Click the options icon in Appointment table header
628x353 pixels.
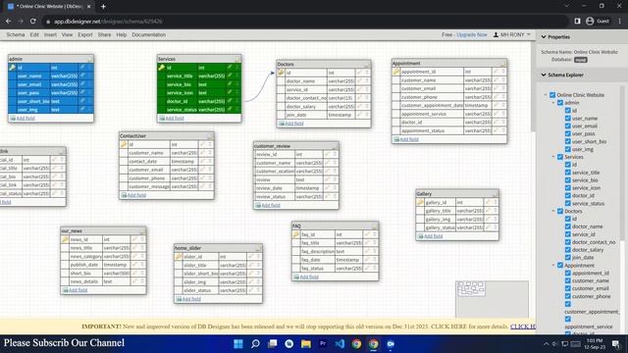pos(503,64)
